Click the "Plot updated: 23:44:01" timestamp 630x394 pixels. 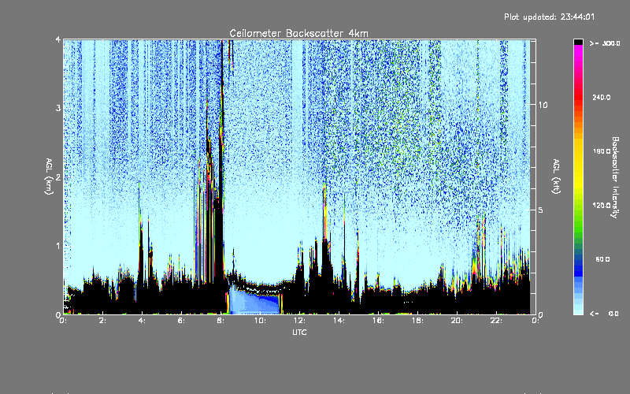point(549,17)
